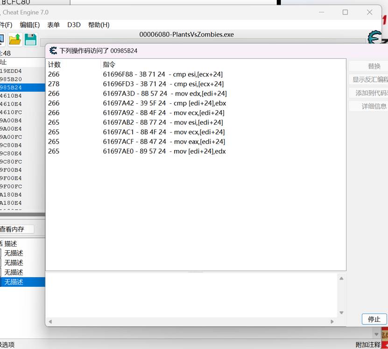This screenshot has height=349, width=388.
Task: Click the 停止 button
Action: [x=374, y=319]
